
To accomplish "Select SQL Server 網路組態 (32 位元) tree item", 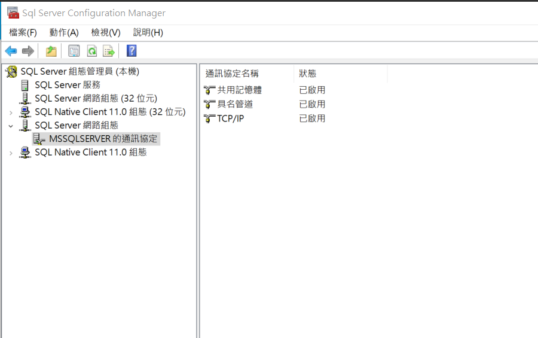I will click(x=96, y=98).
